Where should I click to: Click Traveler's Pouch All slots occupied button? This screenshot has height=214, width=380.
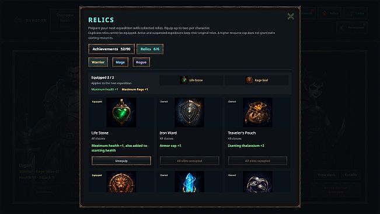coord(257,161)
